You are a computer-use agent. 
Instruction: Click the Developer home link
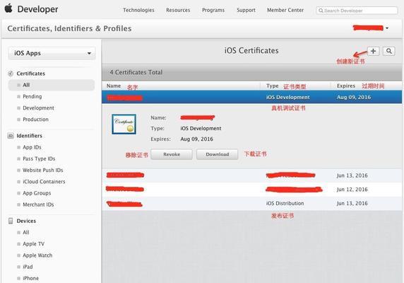click(x=37, y=9)
